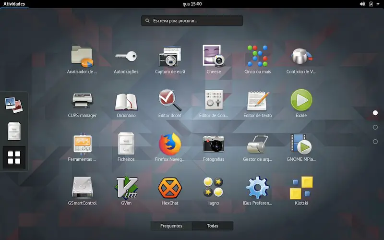Switch to the Todas tab

point(213,226)
